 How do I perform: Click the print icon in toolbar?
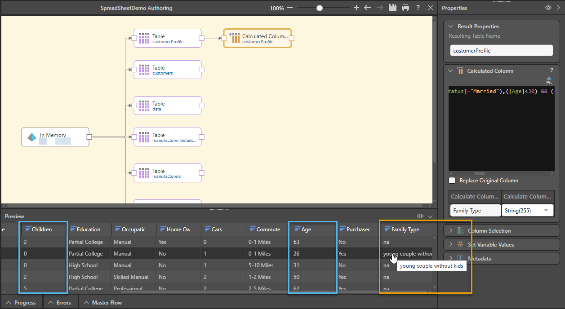(x=405, y=8)
